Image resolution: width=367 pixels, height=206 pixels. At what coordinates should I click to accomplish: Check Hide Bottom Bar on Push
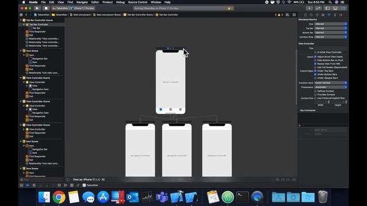pyautogui.click(x=315, y=60)
